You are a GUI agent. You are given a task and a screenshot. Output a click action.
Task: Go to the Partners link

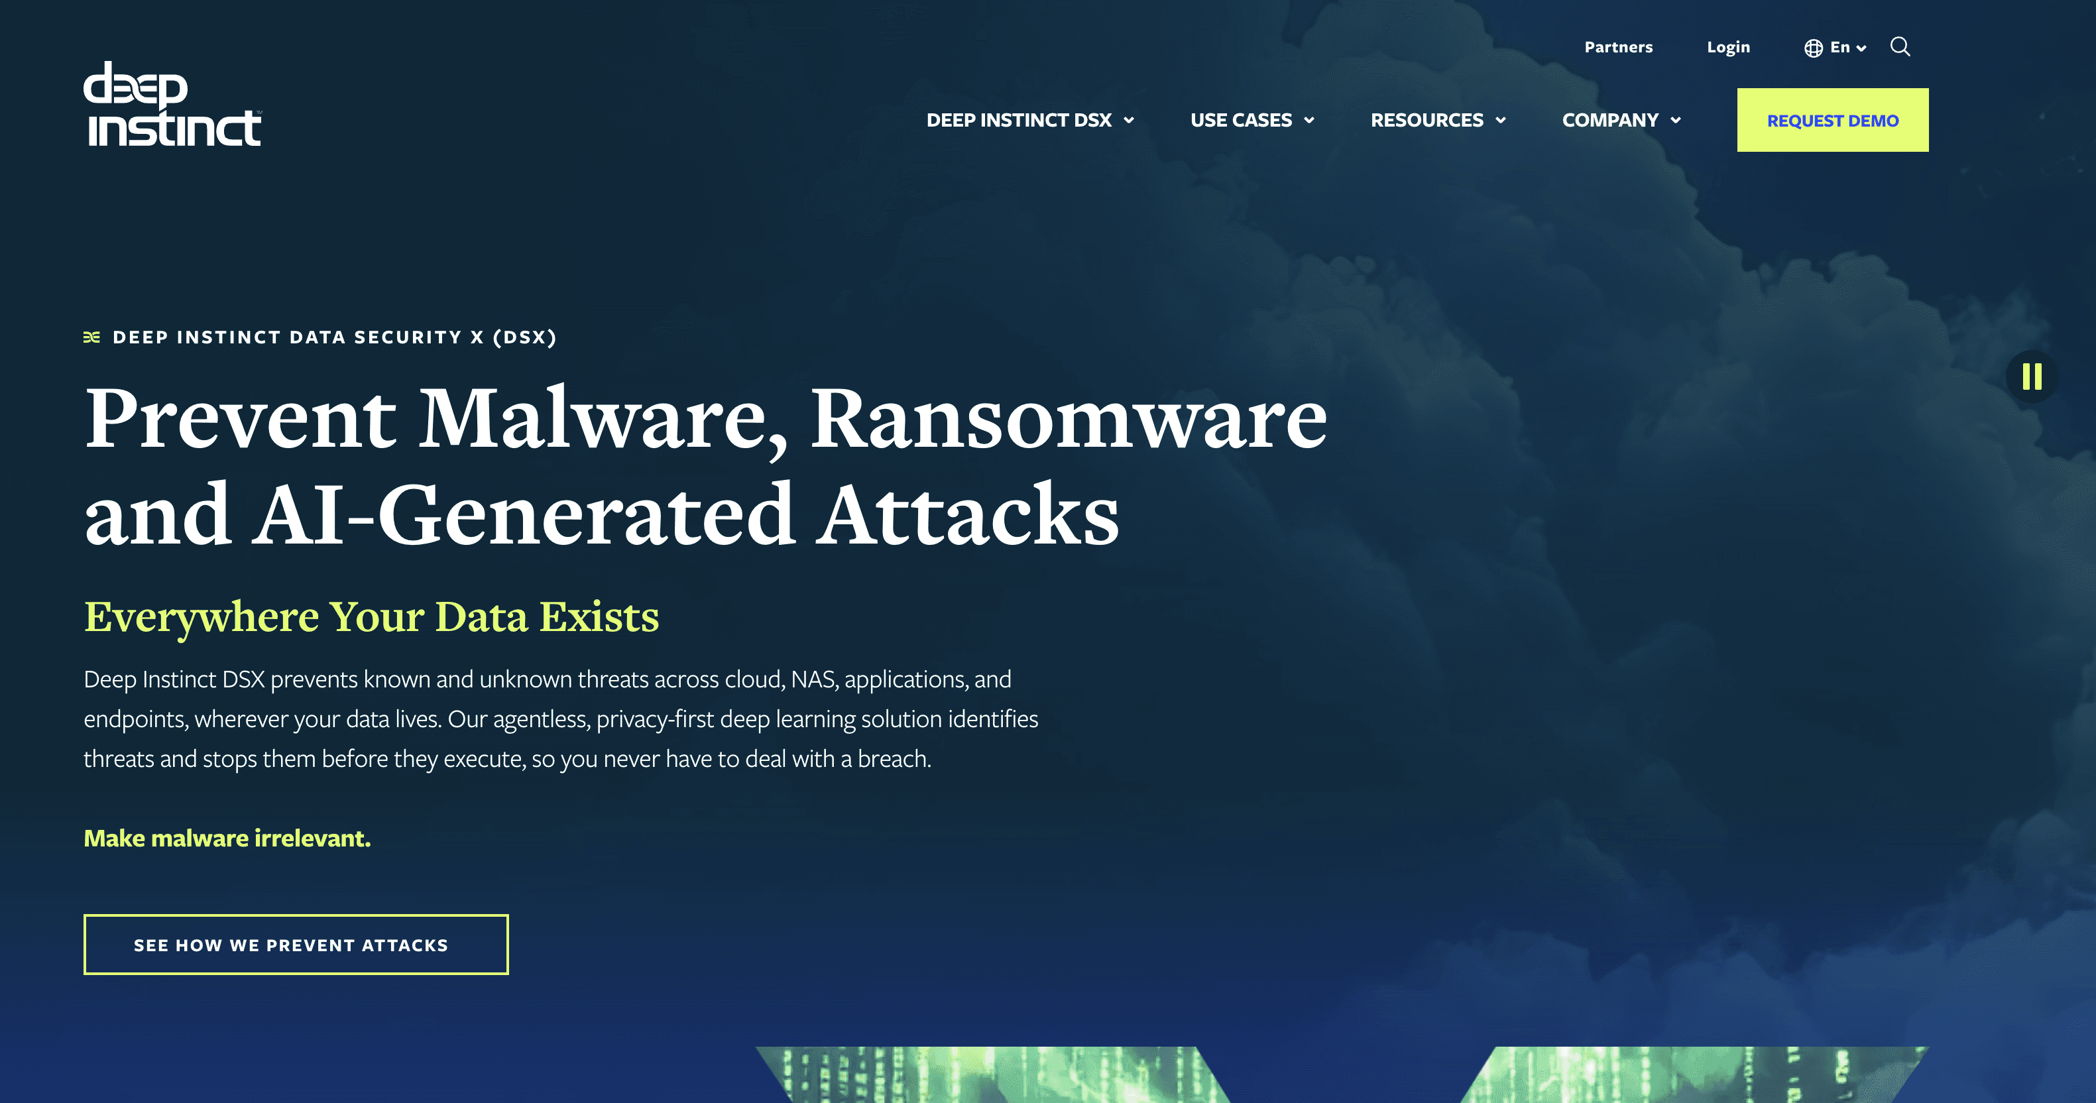coord(1618,47)
